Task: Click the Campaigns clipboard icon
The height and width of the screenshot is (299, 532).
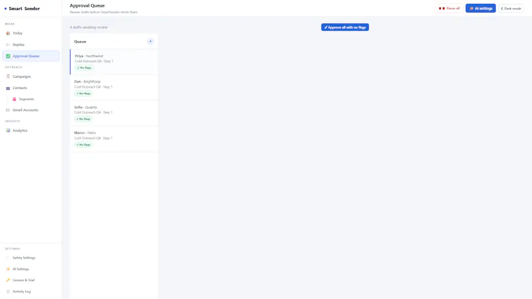Action: [8, 76]
